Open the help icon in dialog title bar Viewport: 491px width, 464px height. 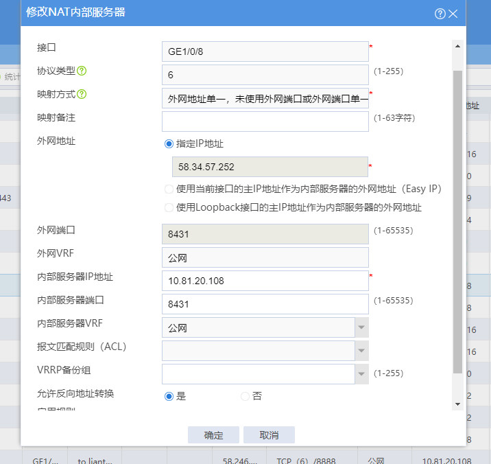440,14
